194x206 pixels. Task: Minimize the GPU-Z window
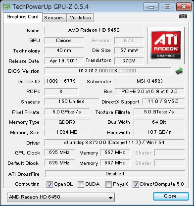tap(151, 7)
